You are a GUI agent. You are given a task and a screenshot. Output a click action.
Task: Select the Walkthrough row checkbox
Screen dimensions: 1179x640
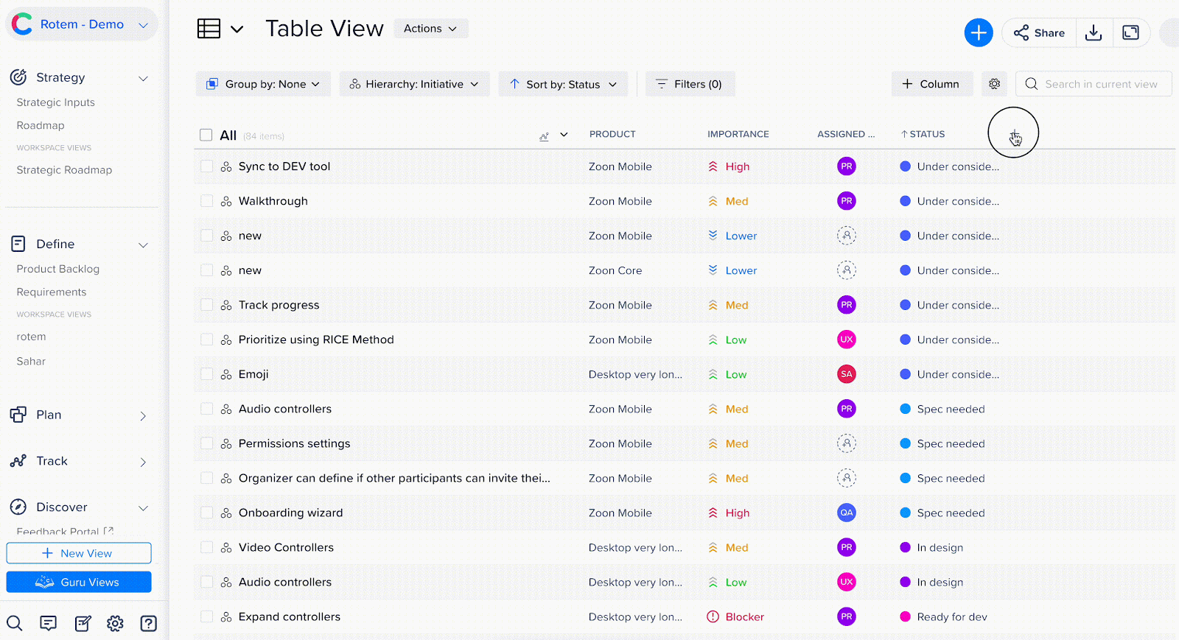point(207,201)
